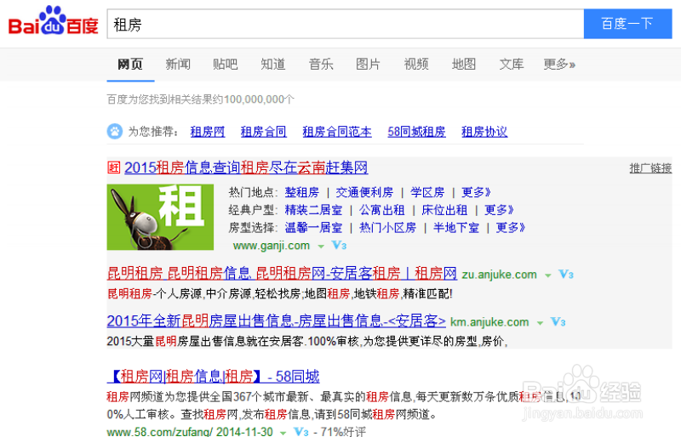Viewport: 681px width, 437px height.
Task: Click the V3 badge next to km.anjuke.com
Action: pyautogui.click(x=558, y=322)
